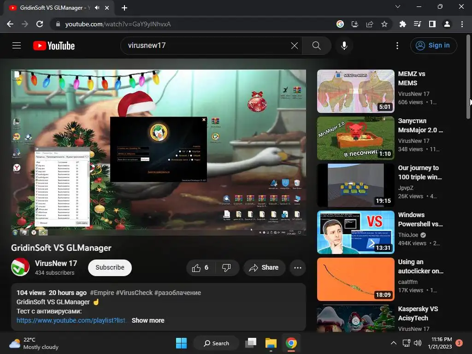
Task: Dislike the GridinSoft video
Action: point(226,268)
